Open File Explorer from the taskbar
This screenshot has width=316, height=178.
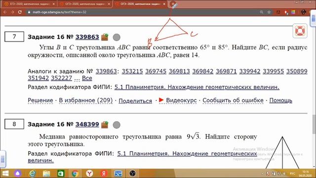click(46, 174)
